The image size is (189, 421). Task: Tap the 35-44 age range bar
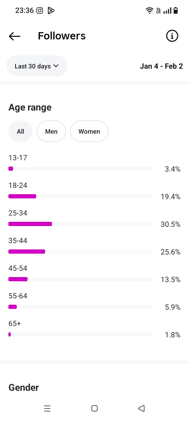27,252
